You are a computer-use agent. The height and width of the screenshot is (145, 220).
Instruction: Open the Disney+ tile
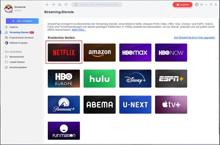pos(135,78)
